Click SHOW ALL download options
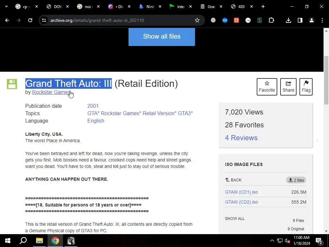 [235, 218]
